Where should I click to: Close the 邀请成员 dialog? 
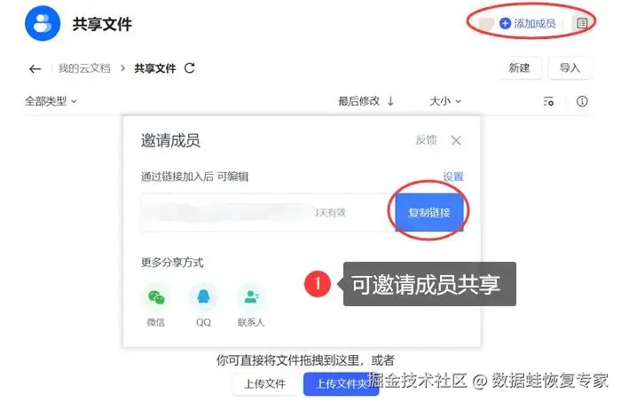click(456, 140)
